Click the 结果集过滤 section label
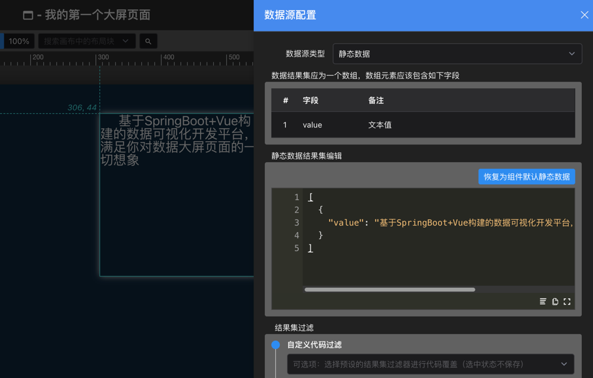The image size is (593, 378). point(294,328)
